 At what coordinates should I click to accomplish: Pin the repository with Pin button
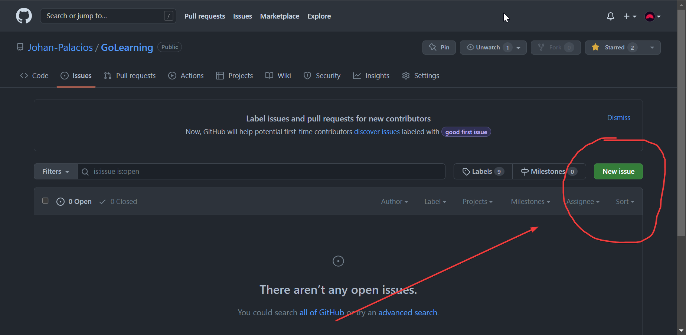(439, 48)
